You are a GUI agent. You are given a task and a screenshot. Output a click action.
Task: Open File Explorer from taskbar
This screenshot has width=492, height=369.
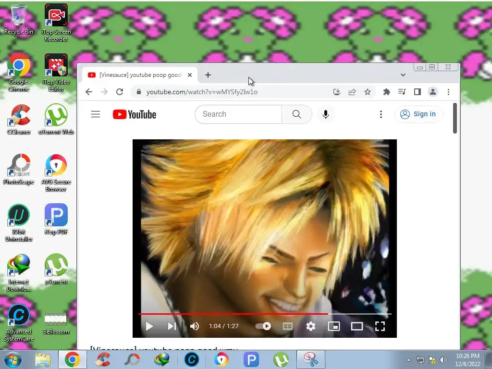coord(43,359)
